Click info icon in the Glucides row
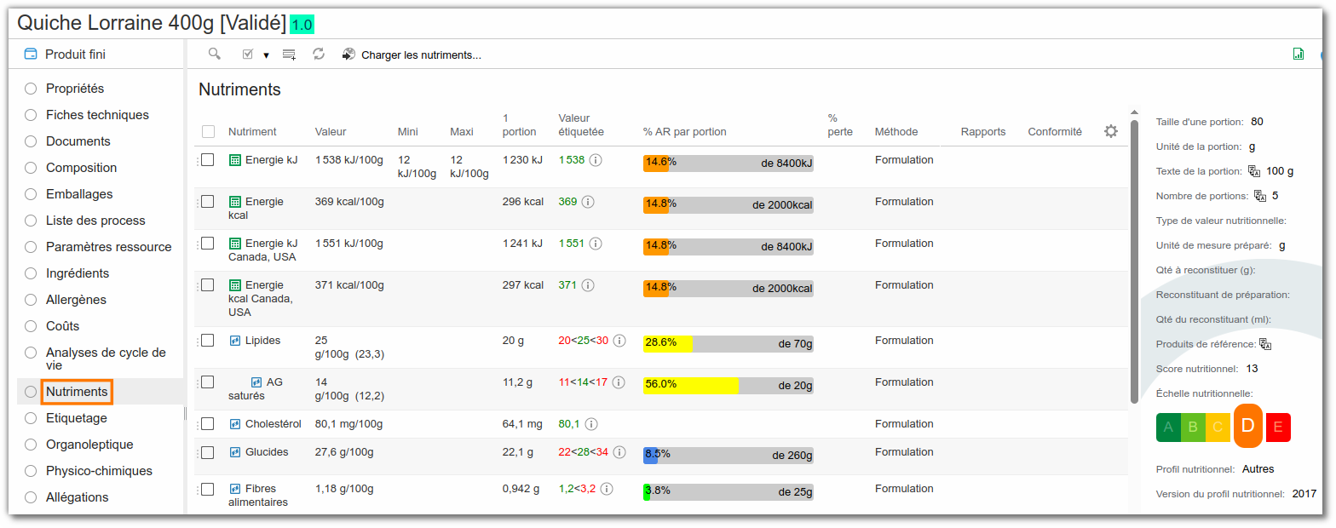This screenshot has width=1336, height=528. 619,452
